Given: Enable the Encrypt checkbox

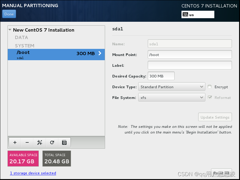Looking at the screenshot, I should pos(210,87).
